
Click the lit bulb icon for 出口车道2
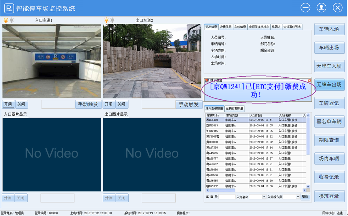point(106,20)
